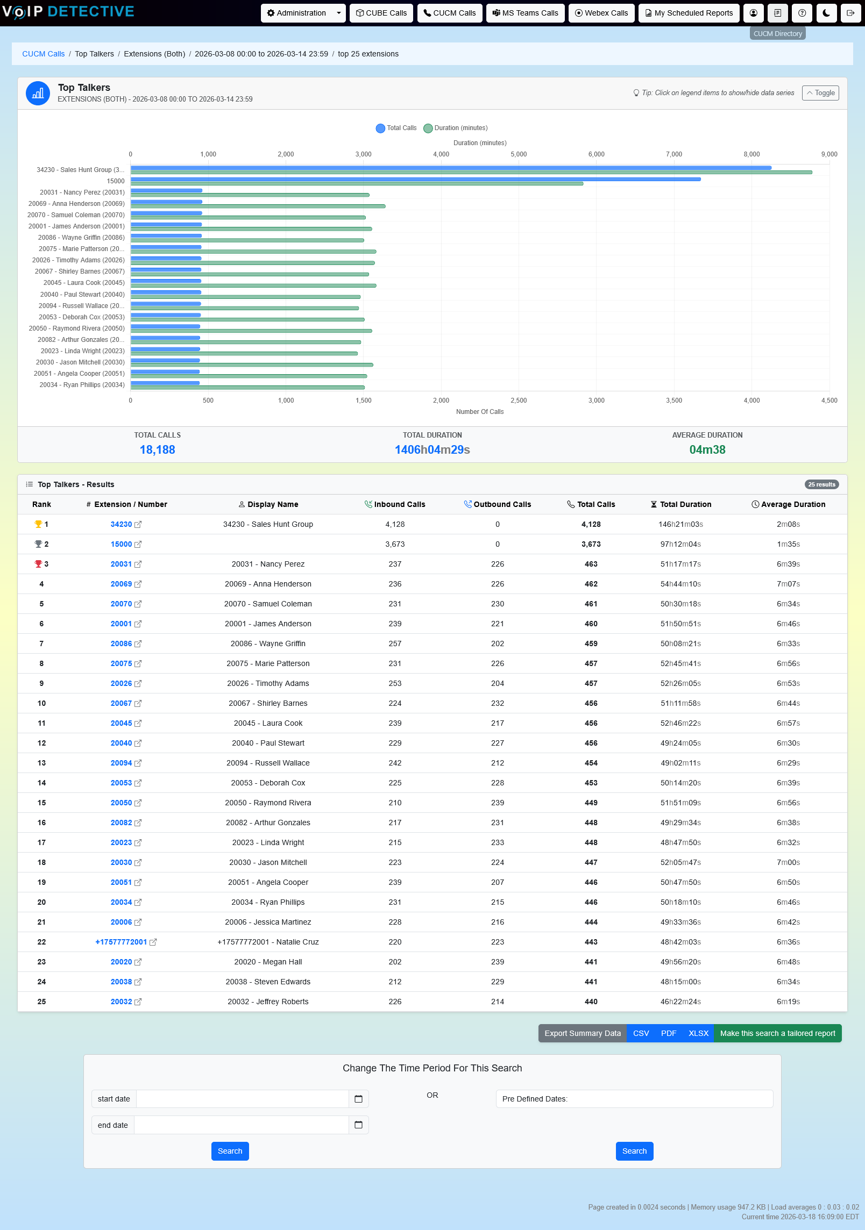The image size is (865, 1230).
Task: Open My Scheduled Reports
Action: tap(689, 13)
